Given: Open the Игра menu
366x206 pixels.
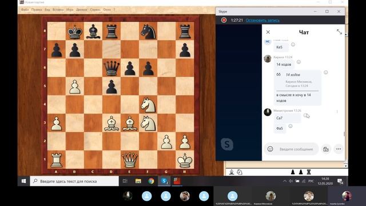Looking at the screenshot, I should coord(70,10).
